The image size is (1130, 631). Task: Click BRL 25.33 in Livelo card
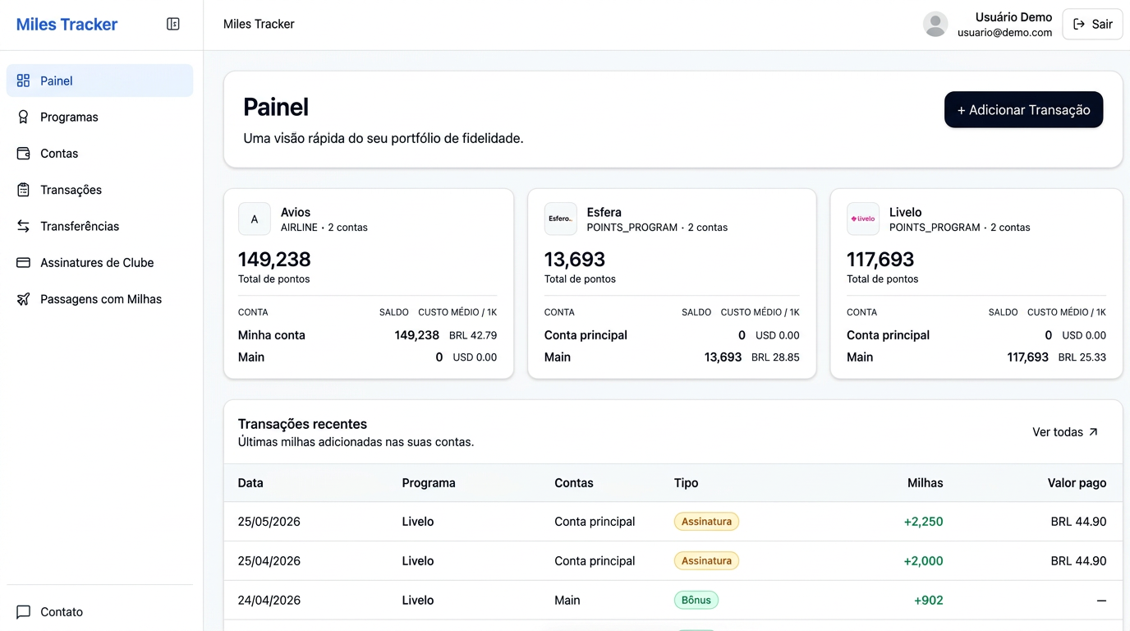pos(1082,357)
